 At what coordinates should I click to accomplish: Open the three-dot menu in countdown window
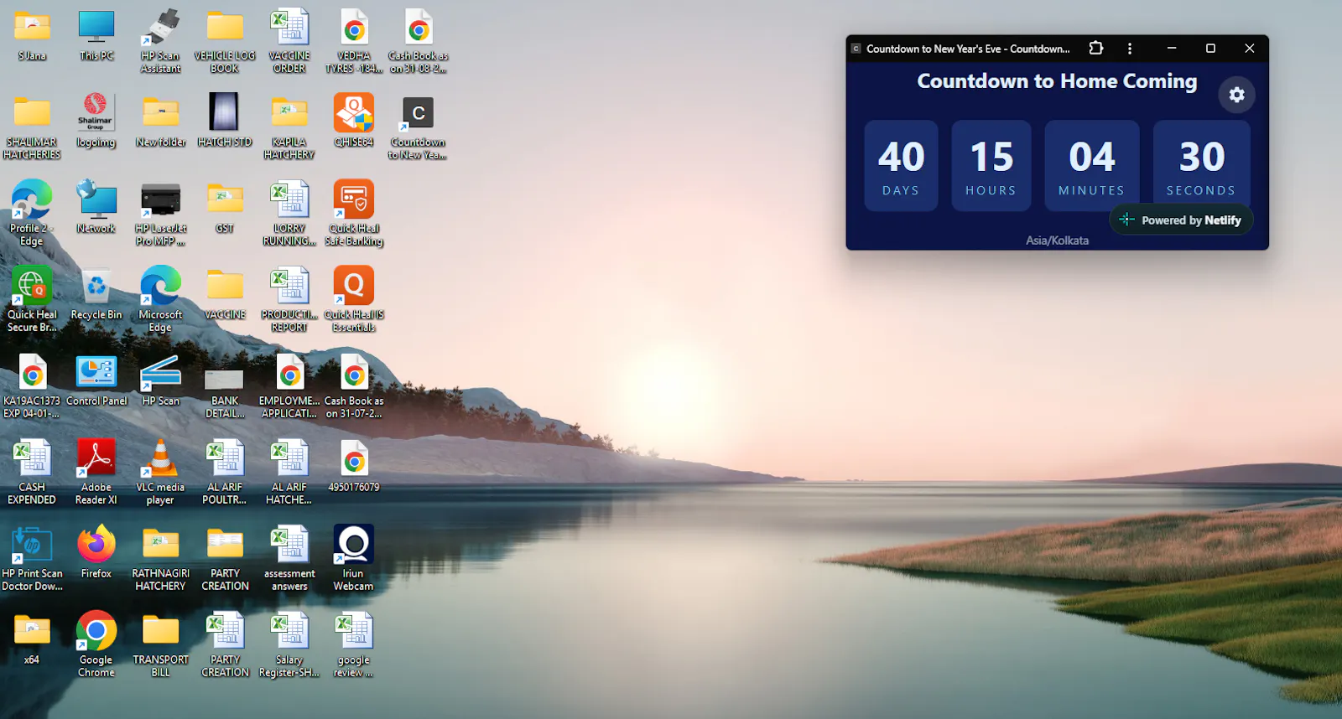pyautogui.click(x=1130, y=49)
